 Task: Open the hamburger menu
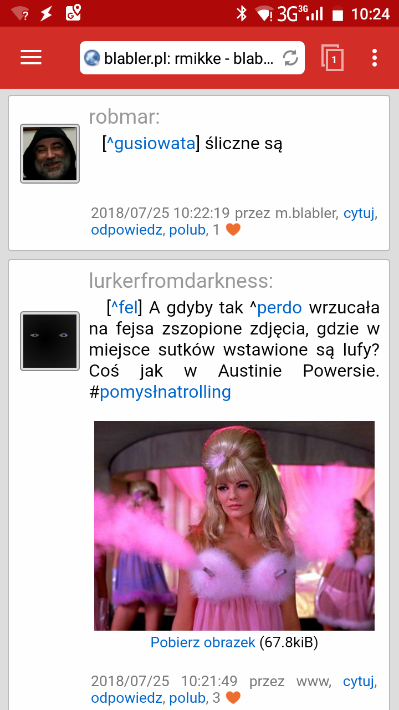(31, 58)
